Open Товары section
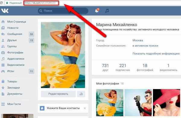The width and height of the screenshot is (181, 118). click(x=12, y=81)
